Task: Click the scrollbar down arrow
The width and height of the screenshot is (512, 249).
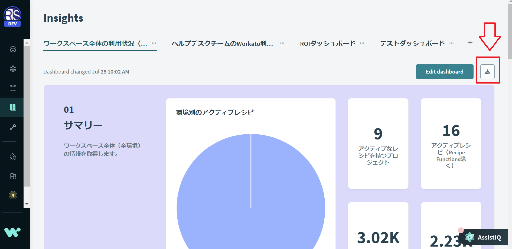Action: point(27,204)
